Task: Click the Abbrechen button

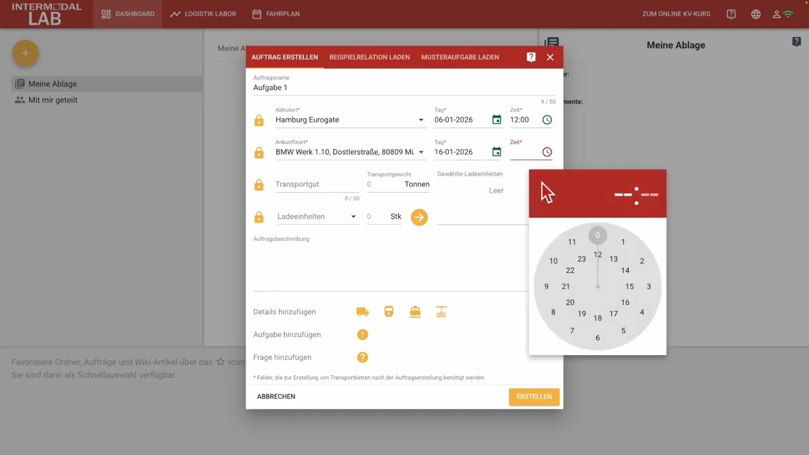Action: (x=276, y=396)
